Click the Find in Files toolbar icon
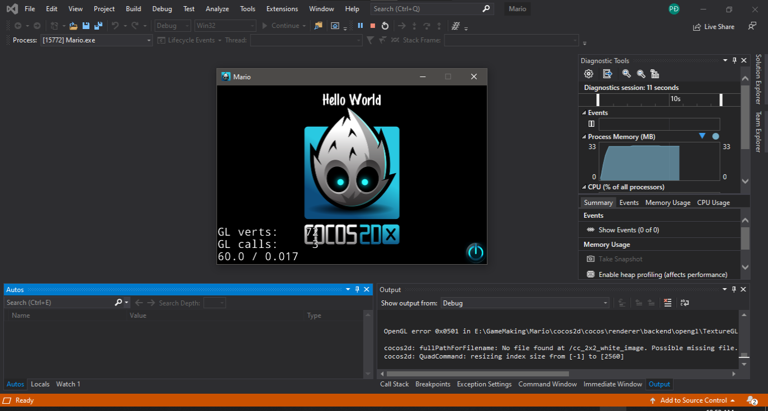The image size is (768, 411). tap(318, 26)
